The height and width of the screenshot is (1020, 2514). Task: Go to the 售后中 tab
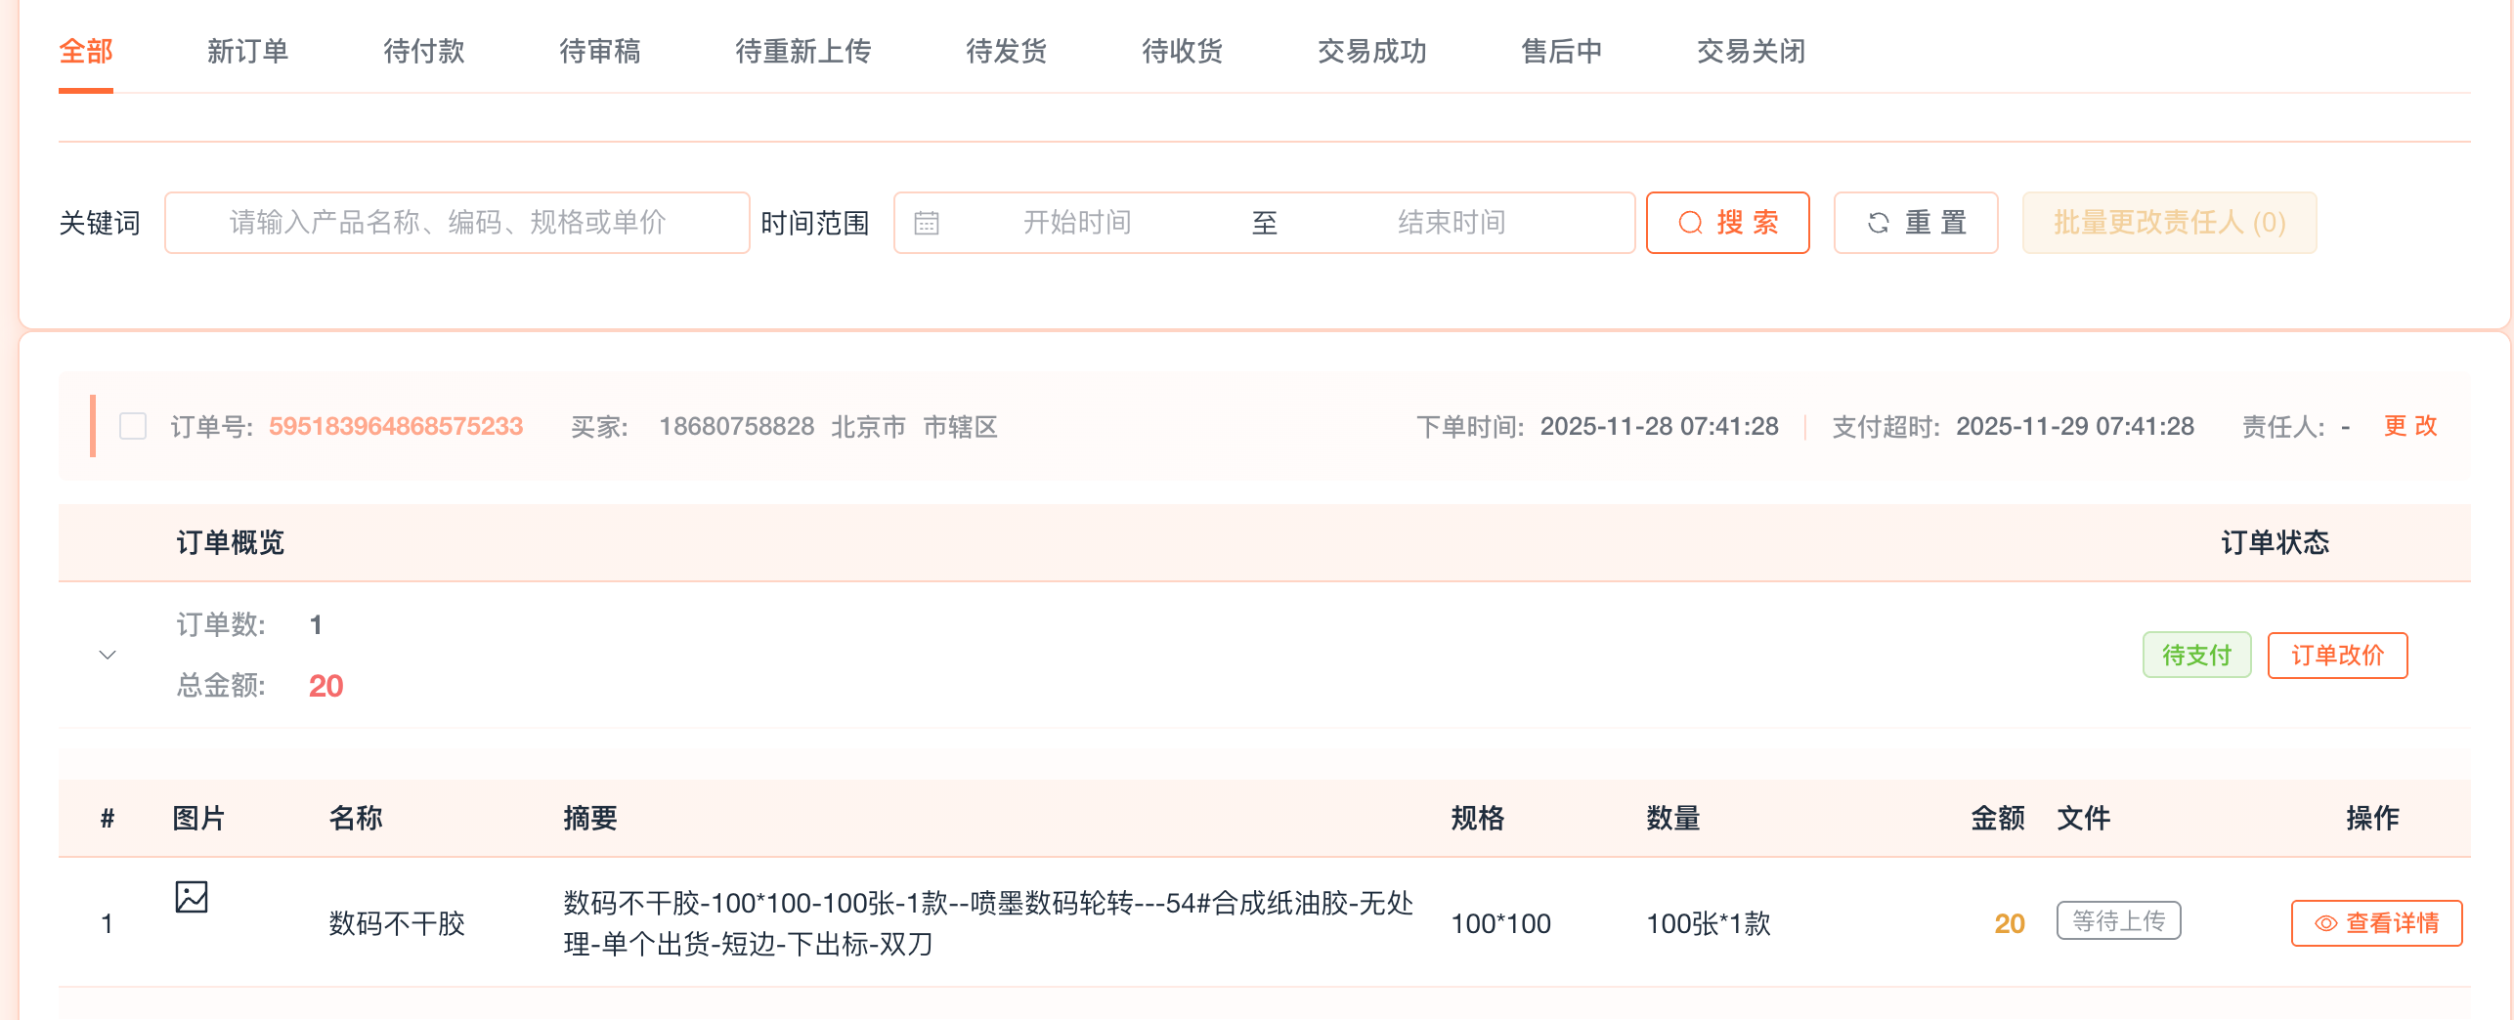(x=1561, y=51)
